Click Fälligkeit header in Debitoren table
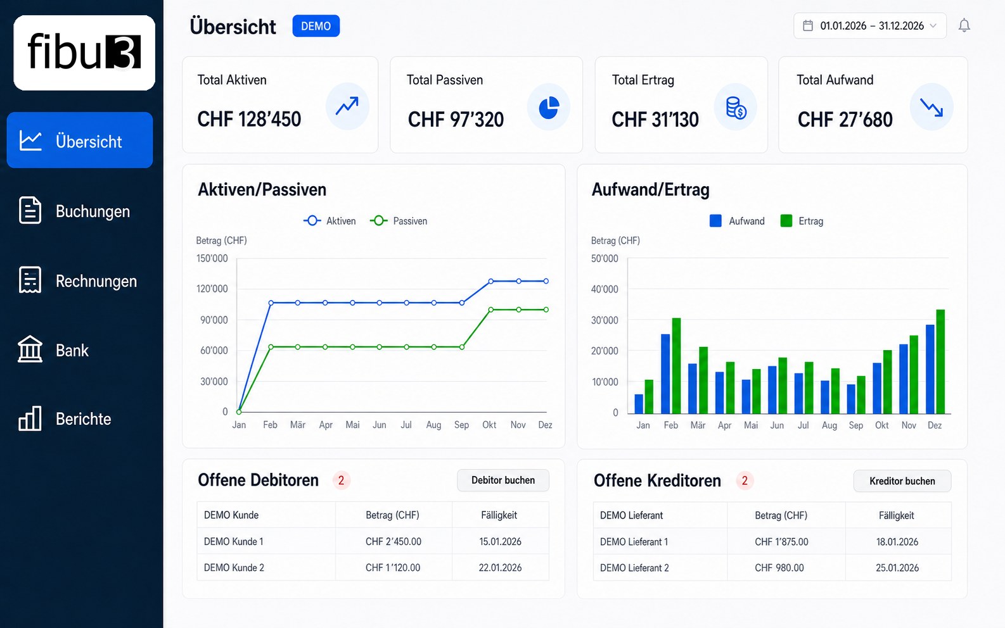 499,515
